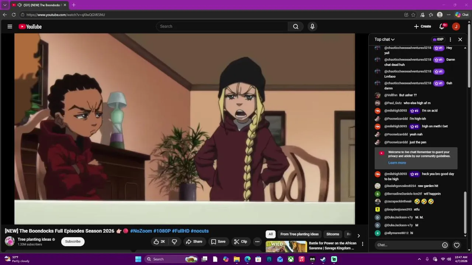
Task: Open Steam from the taskbar
Action: pyautogui.click(x=323, y=259)
